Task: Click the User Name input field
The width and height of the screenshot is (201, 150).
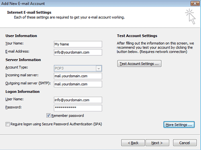Action: 78,100
